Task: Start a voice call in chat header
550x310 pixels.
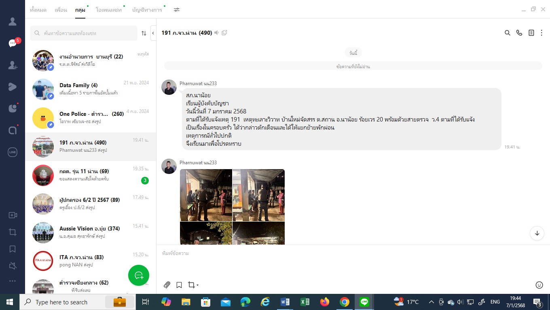Action: (519, 33)
